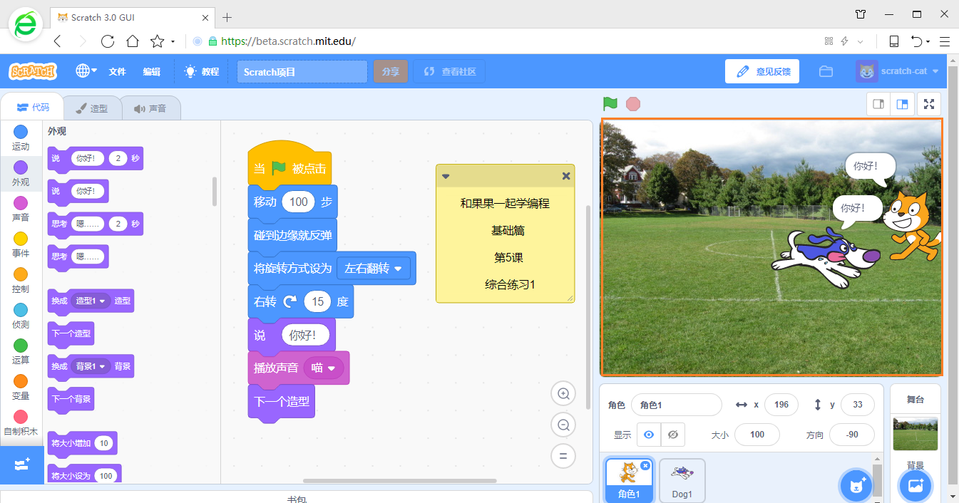Click the choose a backdrop button
This screenshot has height=503, width=959.
tap(916, 486)
